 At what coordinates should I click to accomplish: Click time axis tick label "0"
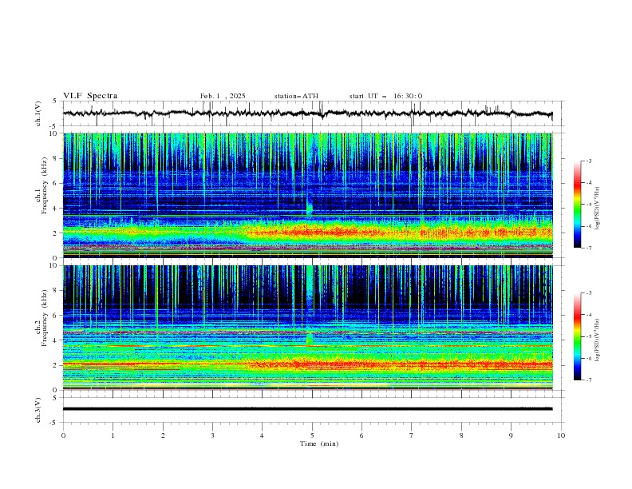point(63,435)
